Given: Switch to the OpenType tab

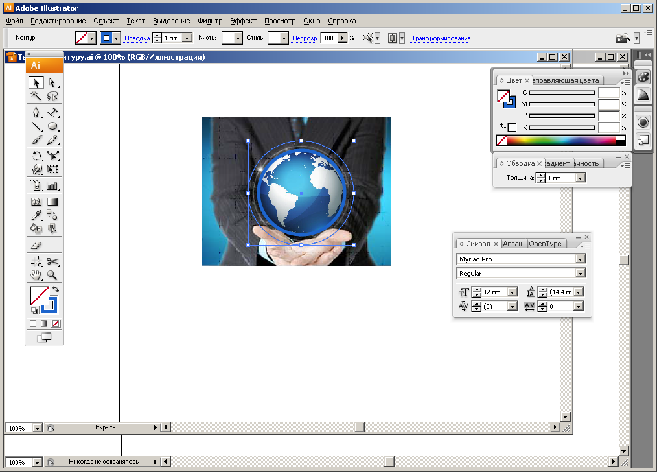Looking at the screenshot, I should click(545, 244).
